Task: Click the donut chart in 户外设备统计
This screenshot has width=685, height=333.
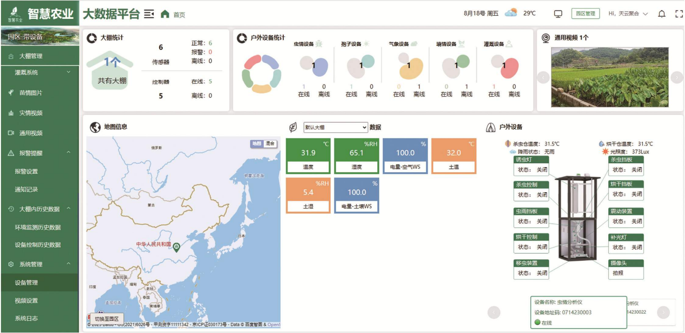Action: point(261,74)
